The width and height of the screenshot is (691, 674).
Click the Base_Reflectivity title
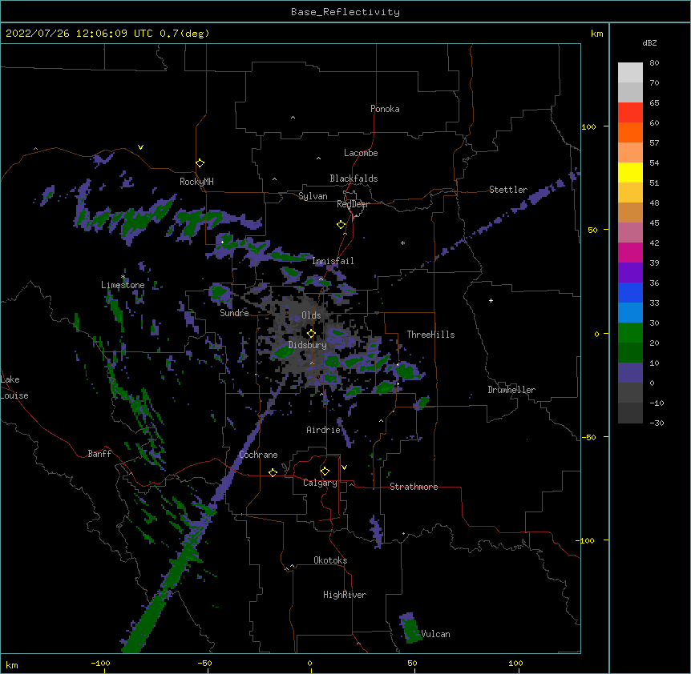(345, 12)
